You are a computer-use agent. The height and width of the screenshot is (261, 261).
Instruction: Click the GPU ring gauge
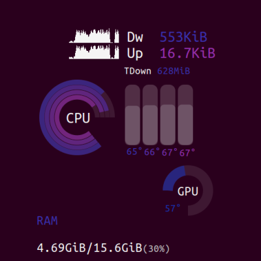[188, 191]
